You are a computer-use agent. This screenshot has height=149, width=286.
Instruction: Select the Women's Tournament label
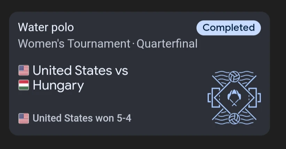point(74,44)
